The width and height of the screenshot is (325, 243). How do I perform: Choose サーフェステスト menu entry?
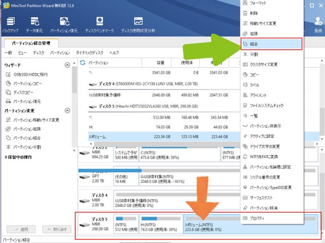[x=272, y=198]
